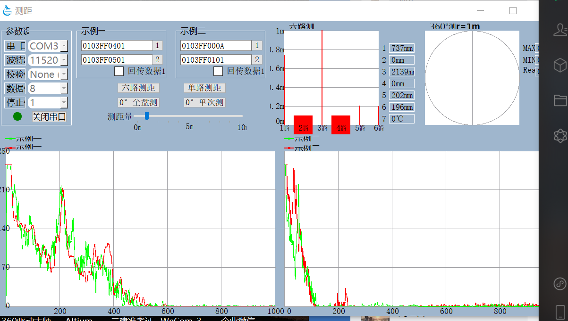Image resolution: width=568 pixels, height=321 pixels.
Task: Click the 单路测距 button
Action: (204, 88)
